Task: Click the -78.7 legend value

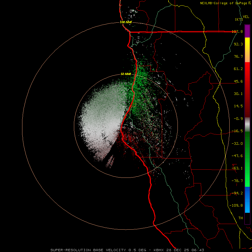Action: [237, 181]
